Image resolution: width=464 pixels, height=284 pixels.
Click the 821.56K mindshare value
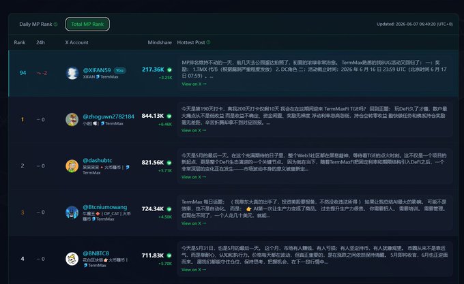tap(153, 163)
